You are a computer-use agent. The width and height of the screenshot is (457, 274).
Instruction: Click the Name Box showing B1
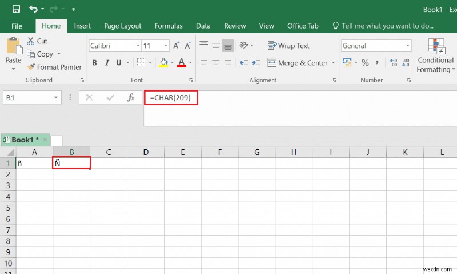coord(32,97)
